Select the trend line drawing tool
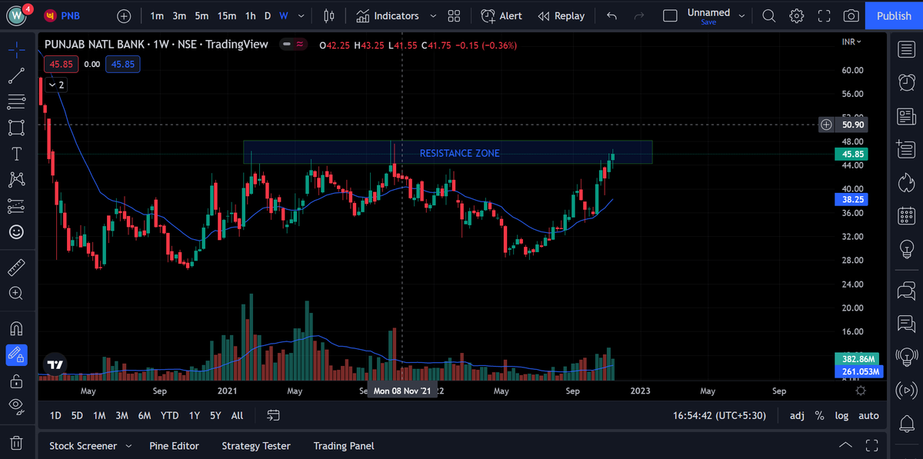 pos(16,75)
